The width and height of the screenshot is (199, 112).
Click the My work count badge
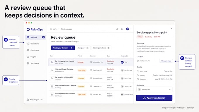pos(43,37)
